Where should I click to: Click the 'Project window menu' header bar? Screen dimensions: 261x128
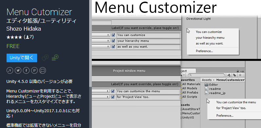point(136,71)
